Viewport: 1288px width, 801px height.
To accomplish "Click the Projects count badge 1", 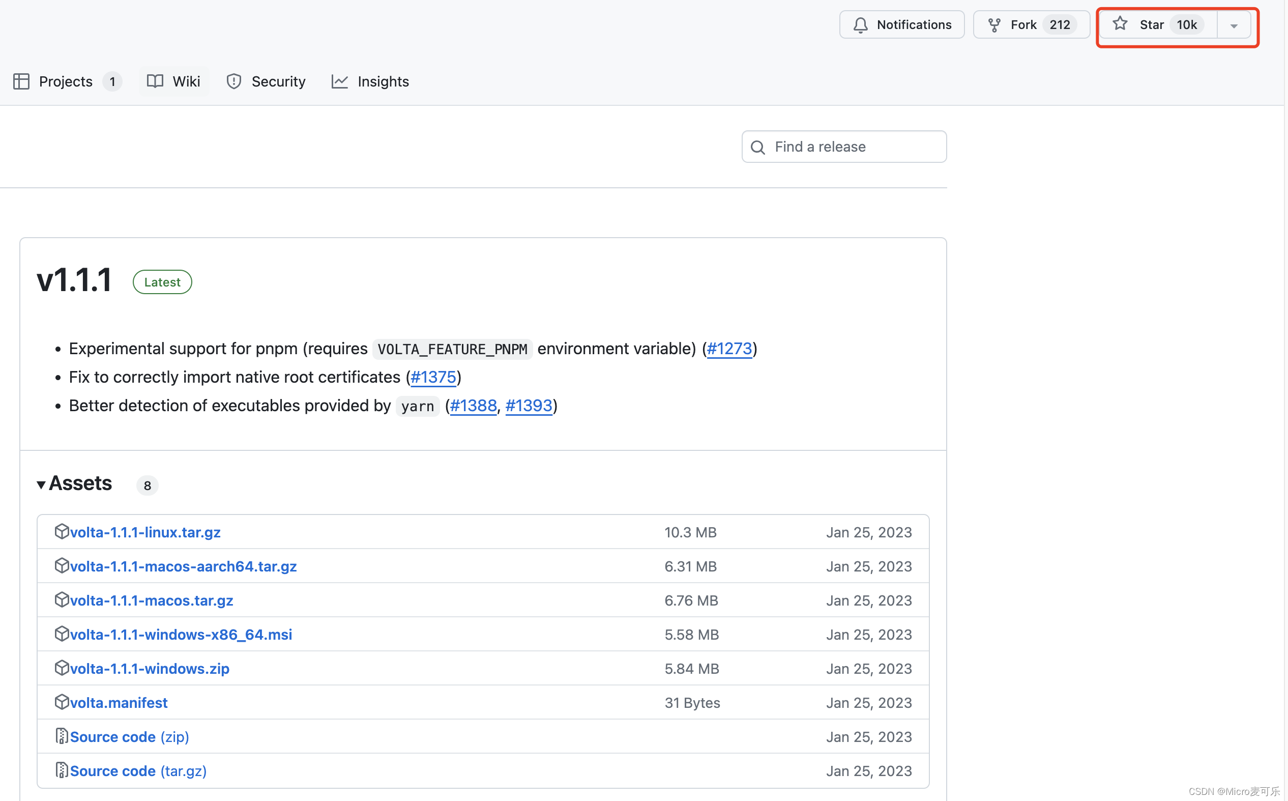I will pos(112,81).
